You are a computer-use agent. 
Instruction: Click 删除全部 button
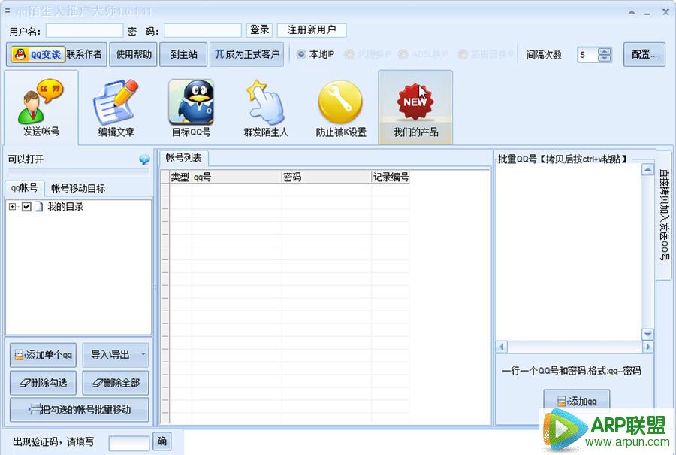click(x=116, y=383)
